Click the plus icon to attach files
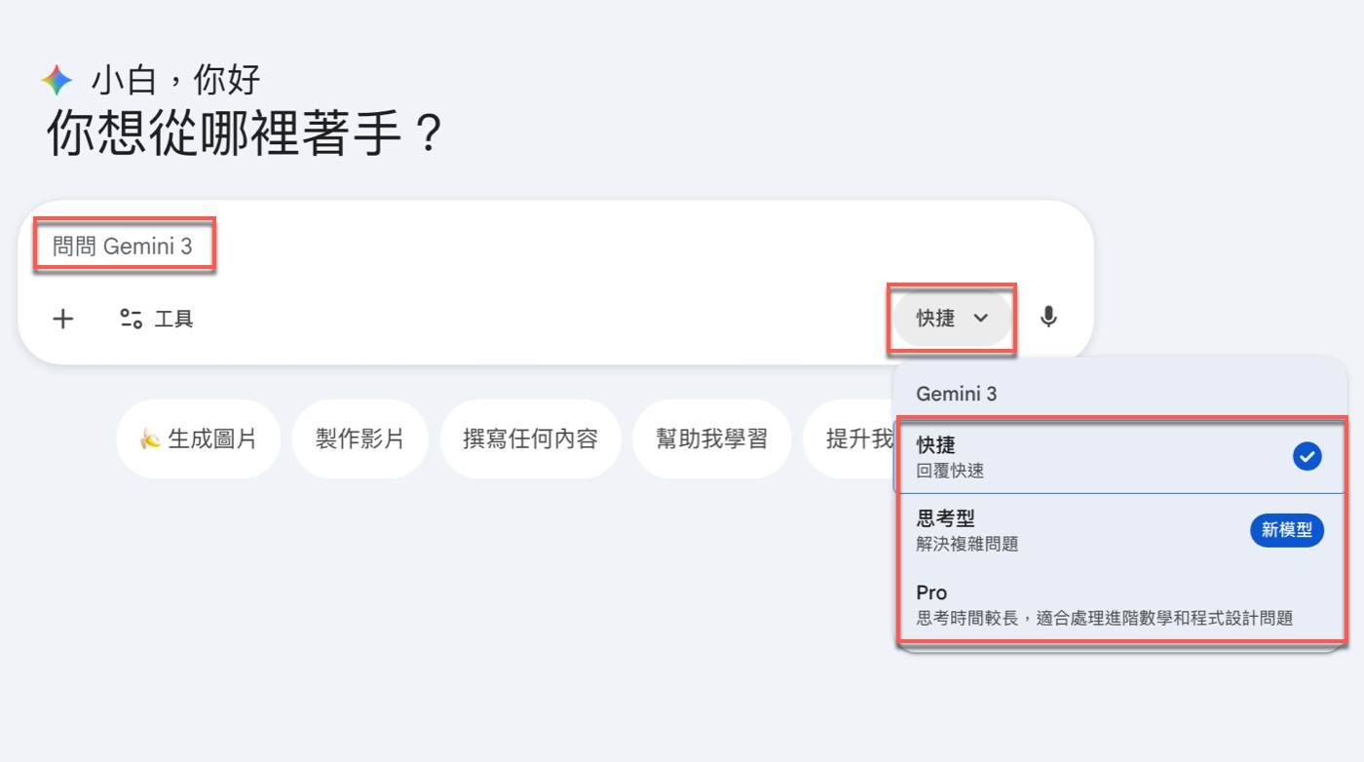This screenshot has height=762, width=1364. click(x=62, y=318)
